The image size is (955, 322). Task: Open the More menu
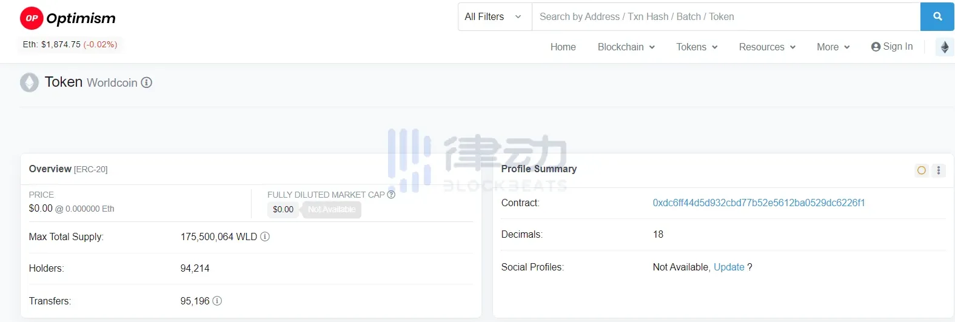[x=833, y=47]
